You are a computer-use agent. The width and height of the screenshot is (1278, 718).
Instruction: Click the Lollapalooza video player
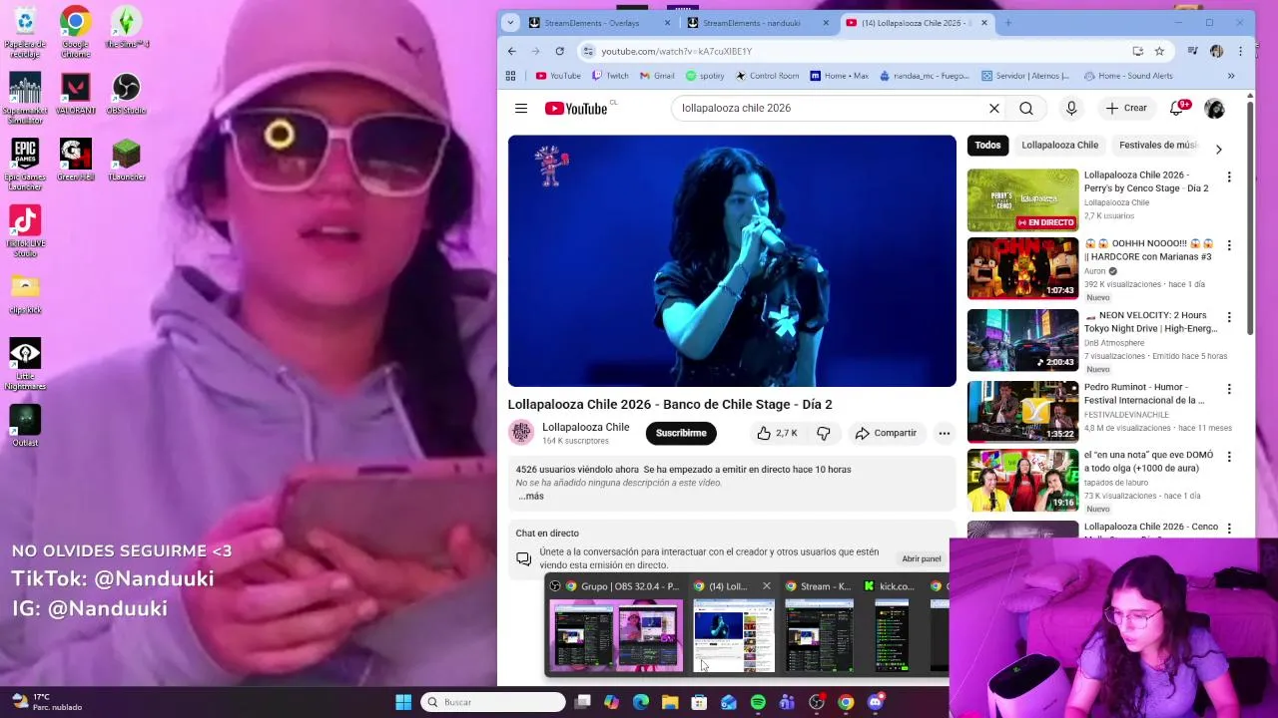[x=732, y=260]
